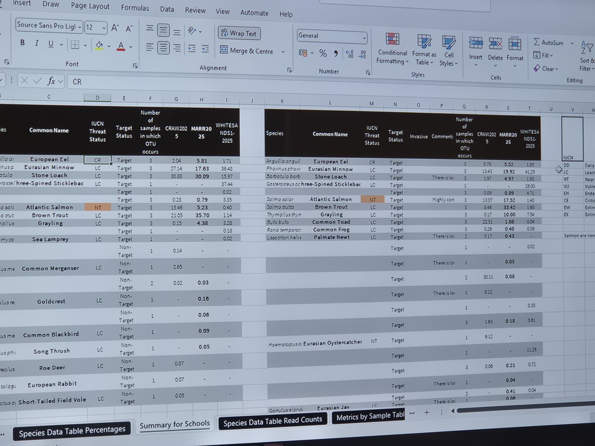Expand fill colour dropdown arrow
Screen dimensions: 595x446
coord(109,47)
